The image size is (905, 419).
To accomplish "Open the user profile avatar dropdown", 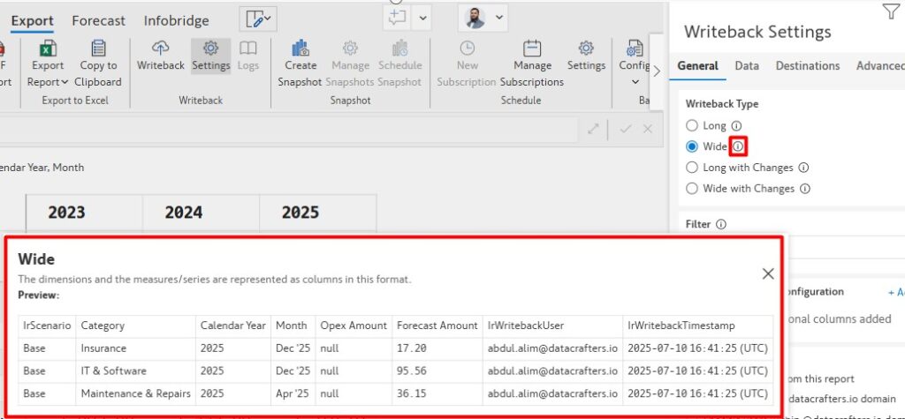I will click(483, 18).
